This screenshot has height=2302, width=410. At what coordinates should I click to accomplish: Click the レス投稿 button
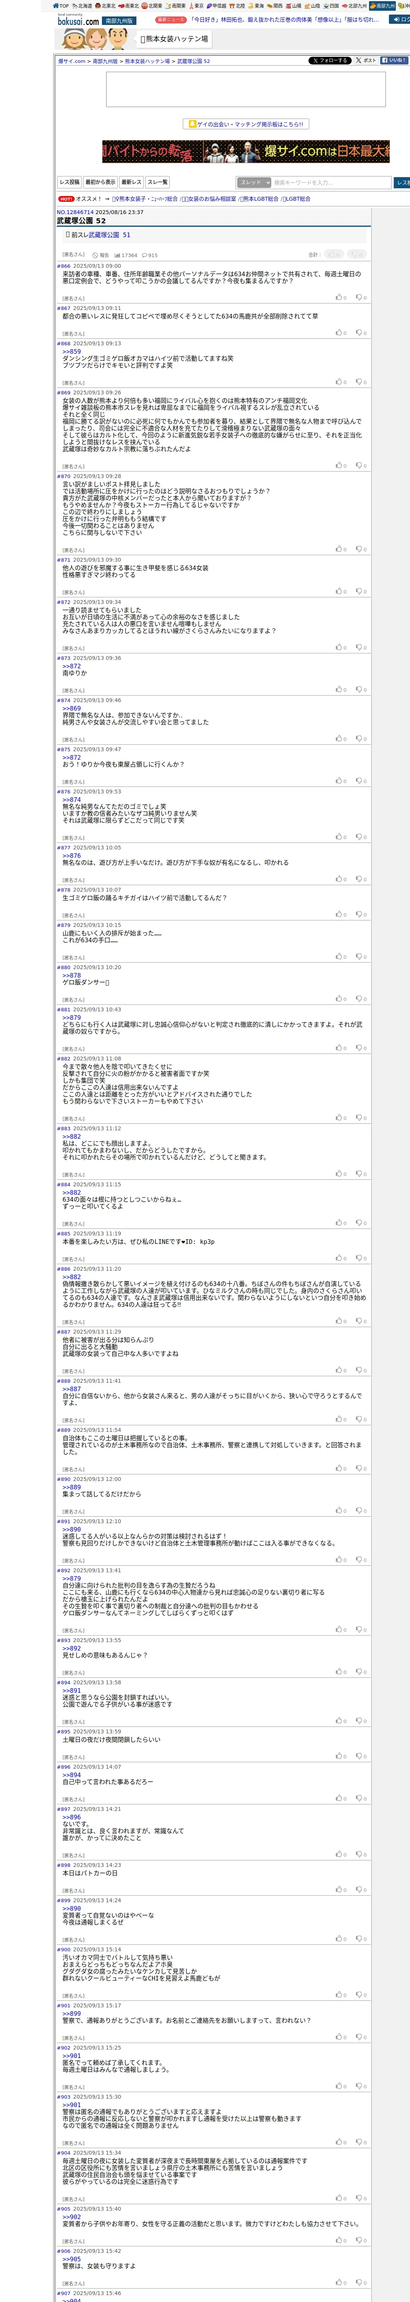click(70, 182)
